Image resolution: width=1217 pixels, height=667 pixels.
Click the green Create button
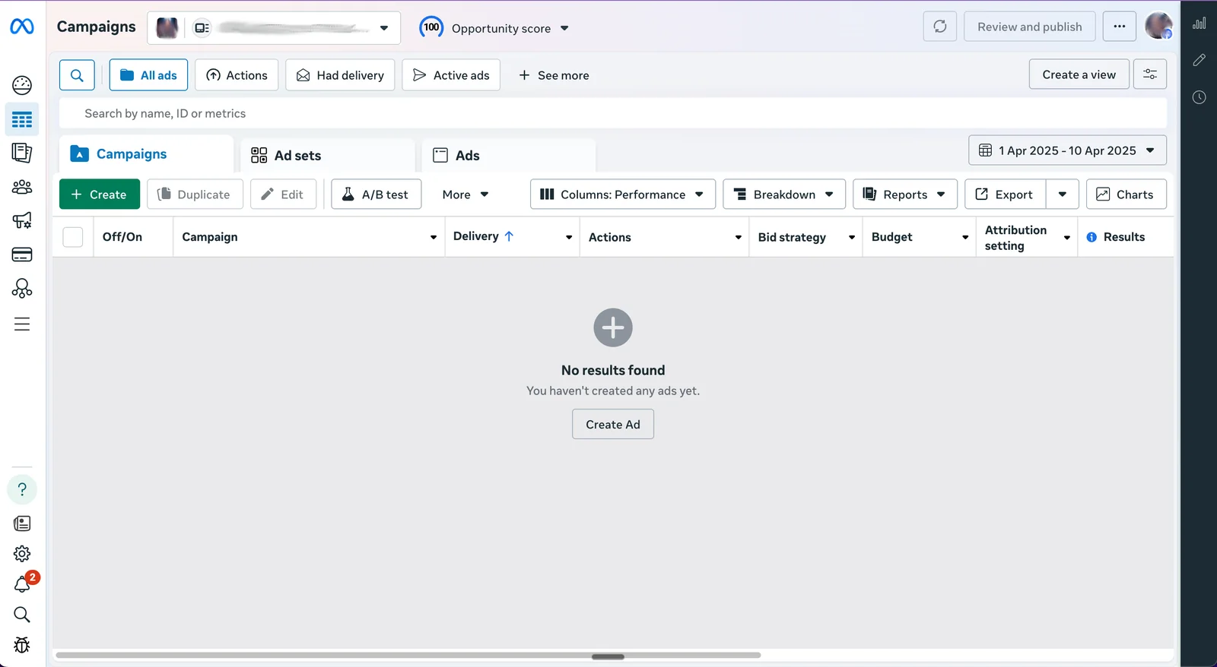100,194
